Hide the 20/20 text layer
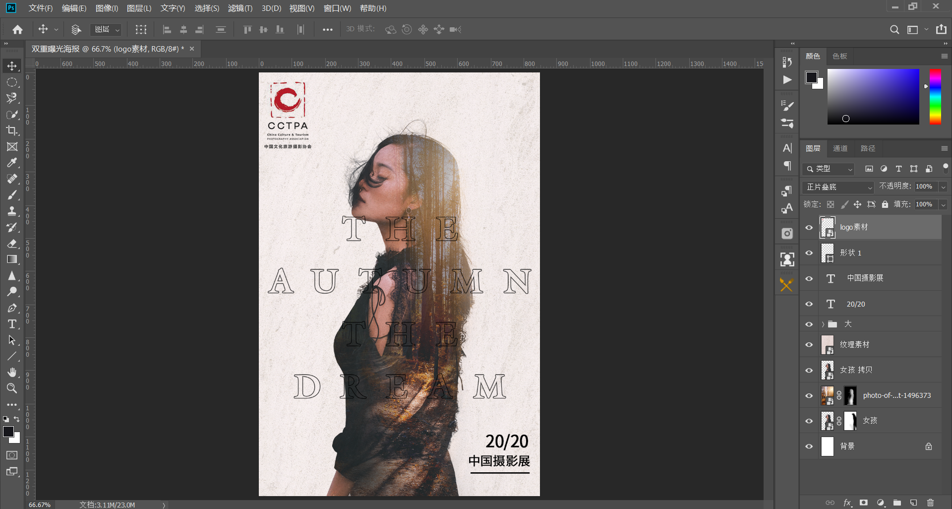This screenshot has height=509, width=952. (809, 304)
